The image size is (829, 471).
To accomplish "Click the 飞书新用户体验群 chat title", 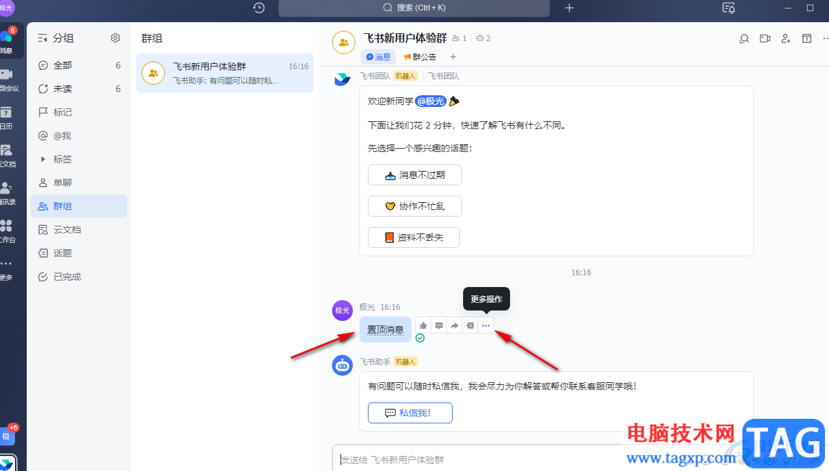I will pyautogui.click(x=405, y=38).
